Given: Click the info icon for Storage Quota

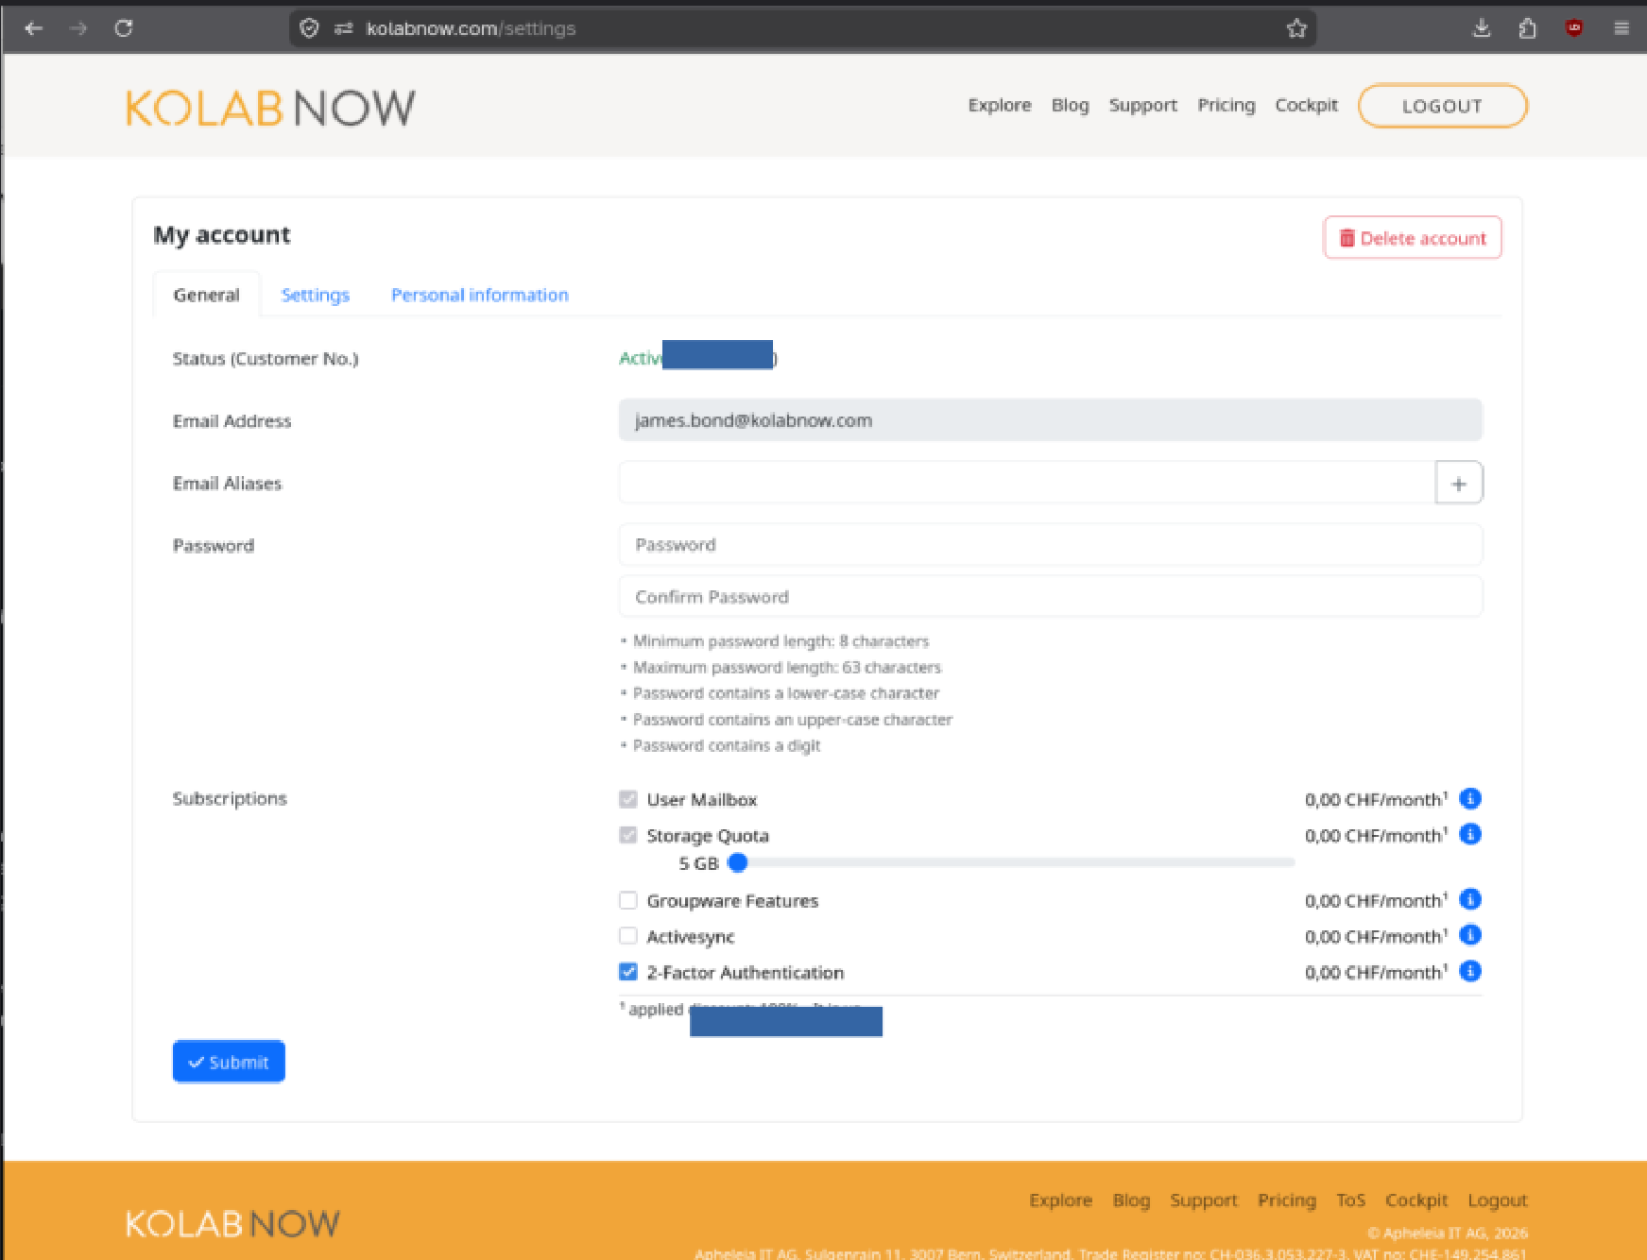Looking at the screenshot, I should click(1469, 835).
